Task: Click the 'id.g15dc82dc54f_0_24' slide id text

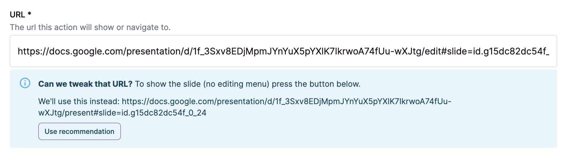Action: [164, 113]
